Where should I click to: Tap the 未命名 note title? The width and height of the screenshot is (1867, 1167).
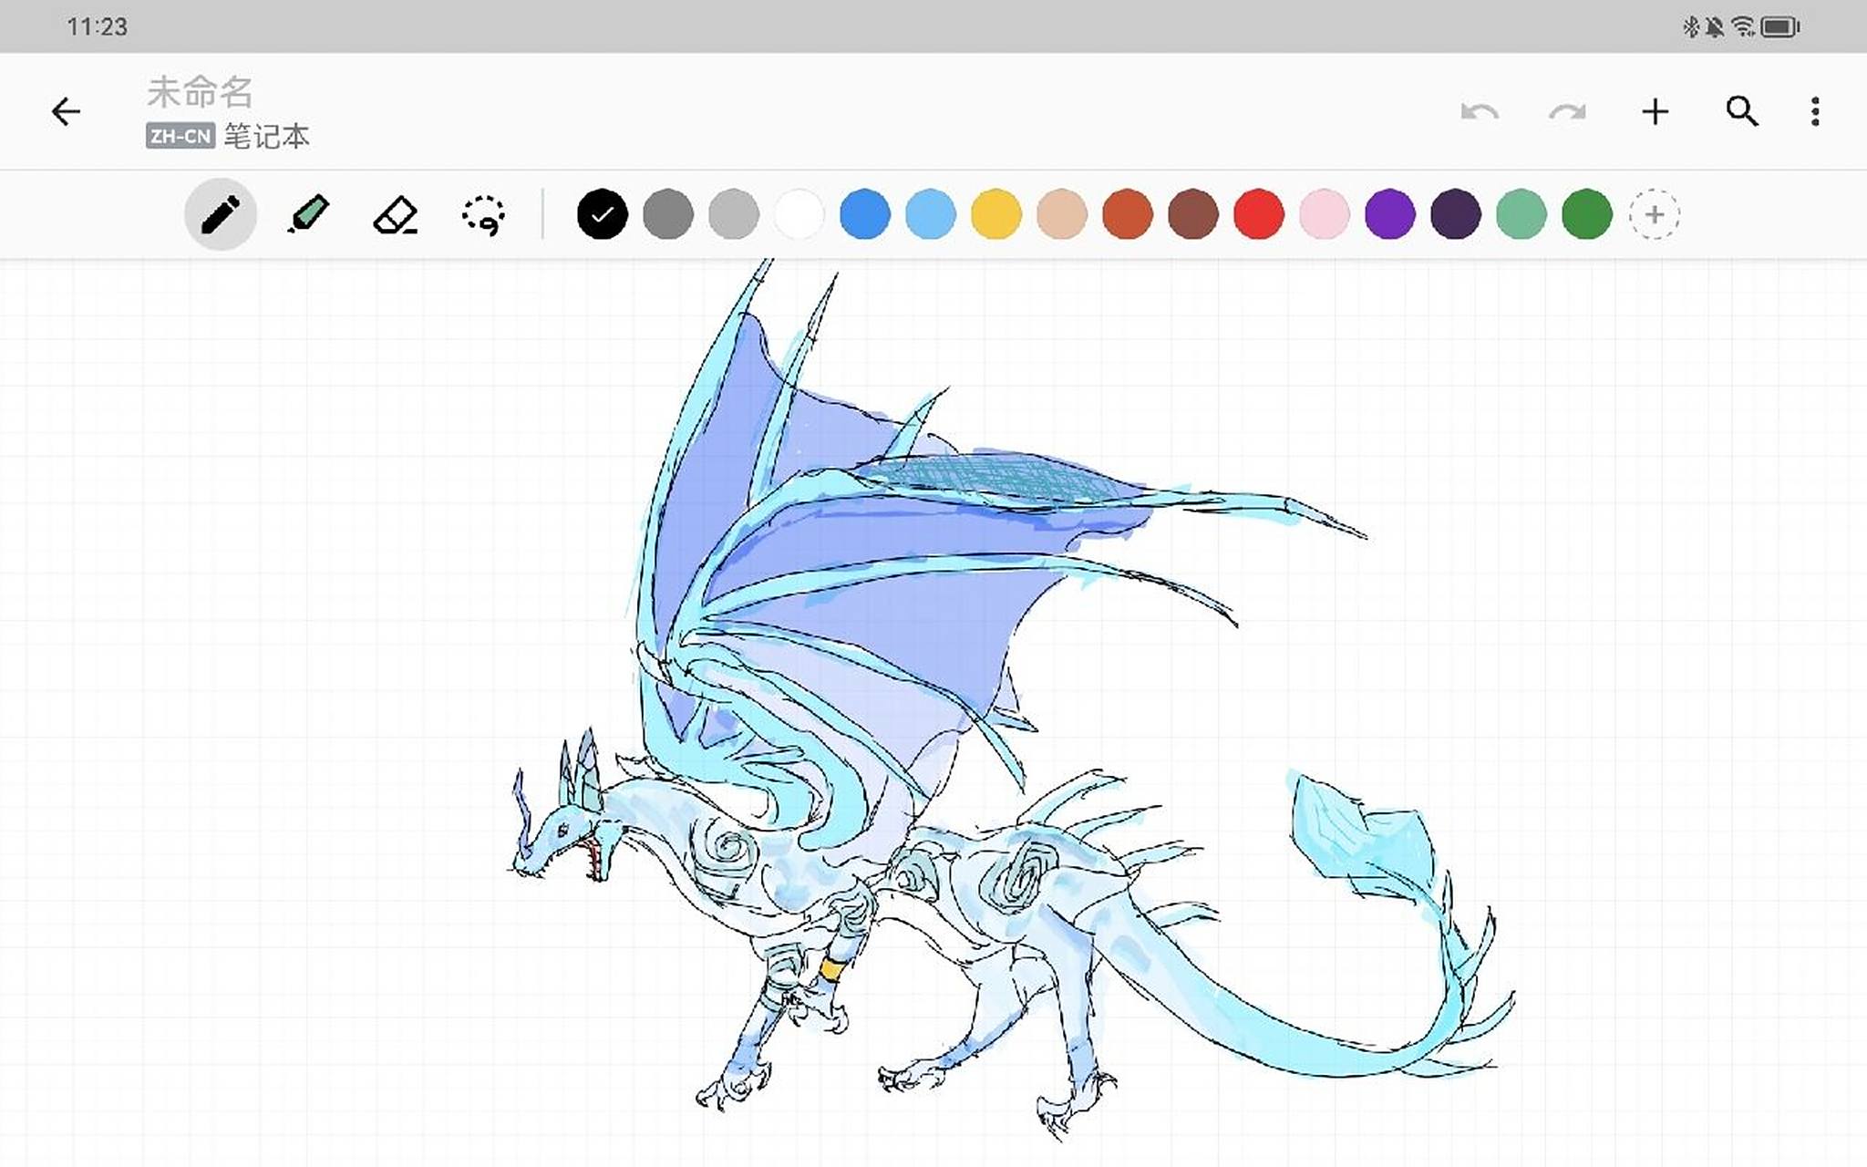click(x=200, y=92)
